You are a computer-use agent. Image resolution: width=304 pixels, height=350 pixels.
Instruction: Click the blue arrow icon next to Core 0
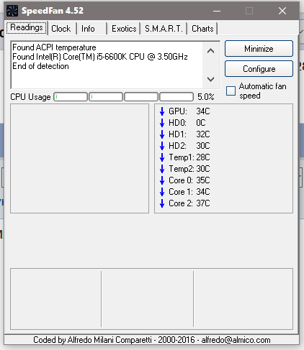(x=162, y=180)
